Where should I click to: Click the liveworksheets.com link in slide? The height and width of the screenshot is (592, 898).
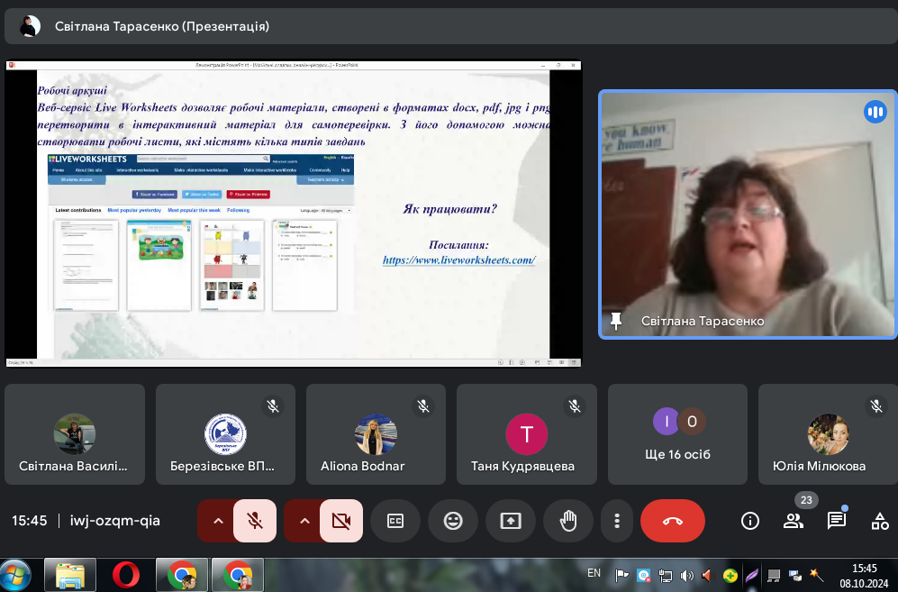[458, 260]
